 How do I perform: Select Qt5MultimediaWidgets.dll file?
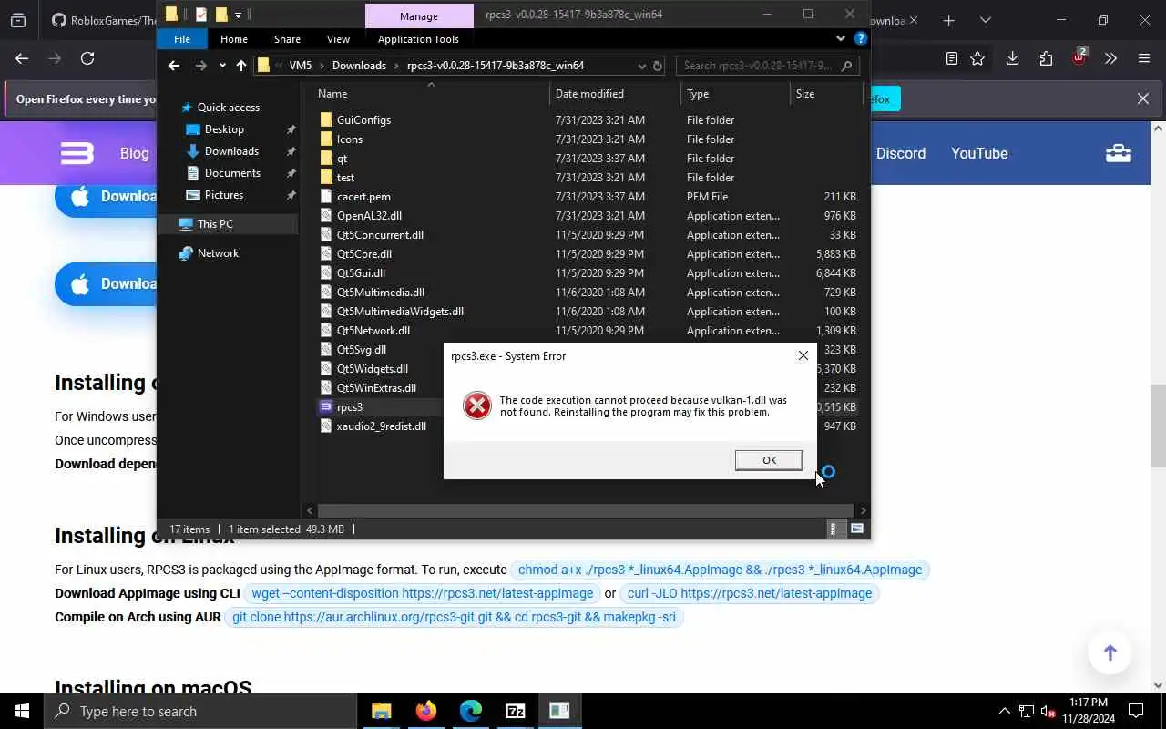coord(400,312)
